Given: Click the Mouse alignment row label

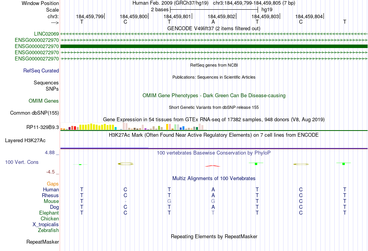Looking at the screenshot, I should pyautogui.click(x=52, y=201).
